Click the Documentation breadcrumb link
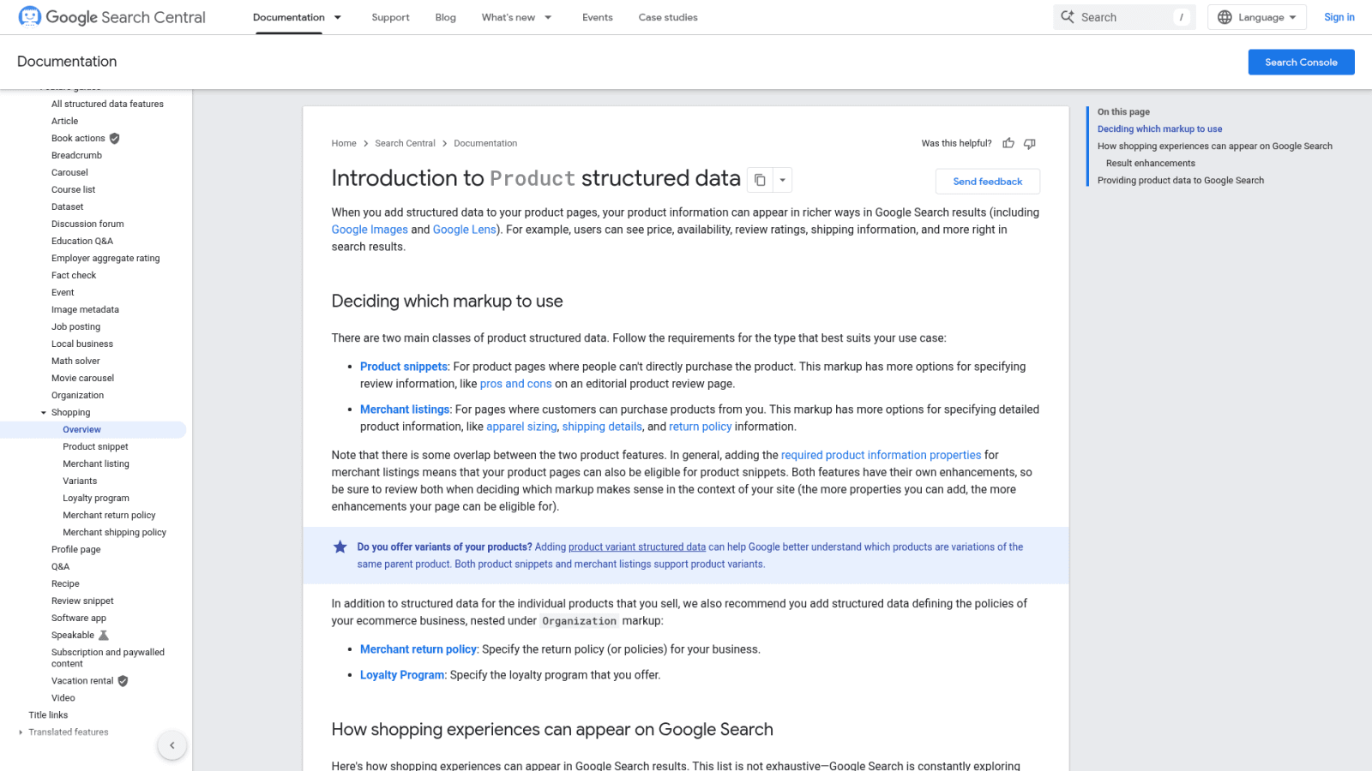Screen dimensions: 1372x771 point(485,143)
